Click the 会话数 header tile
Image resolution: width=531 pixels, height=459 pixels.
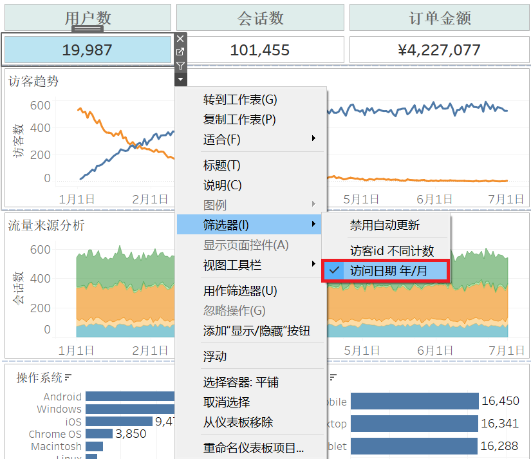click(x=260, y=17)
